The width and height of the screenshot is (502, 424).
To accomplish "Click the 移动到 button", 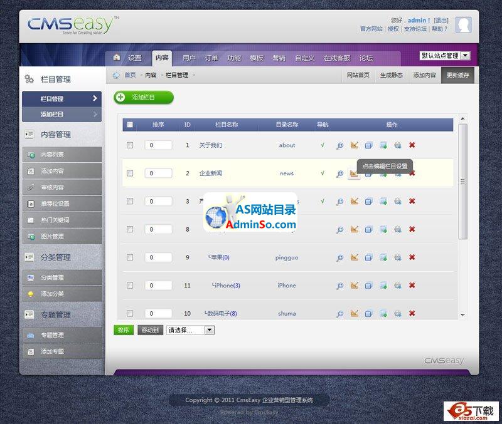I will coord(150,330).
